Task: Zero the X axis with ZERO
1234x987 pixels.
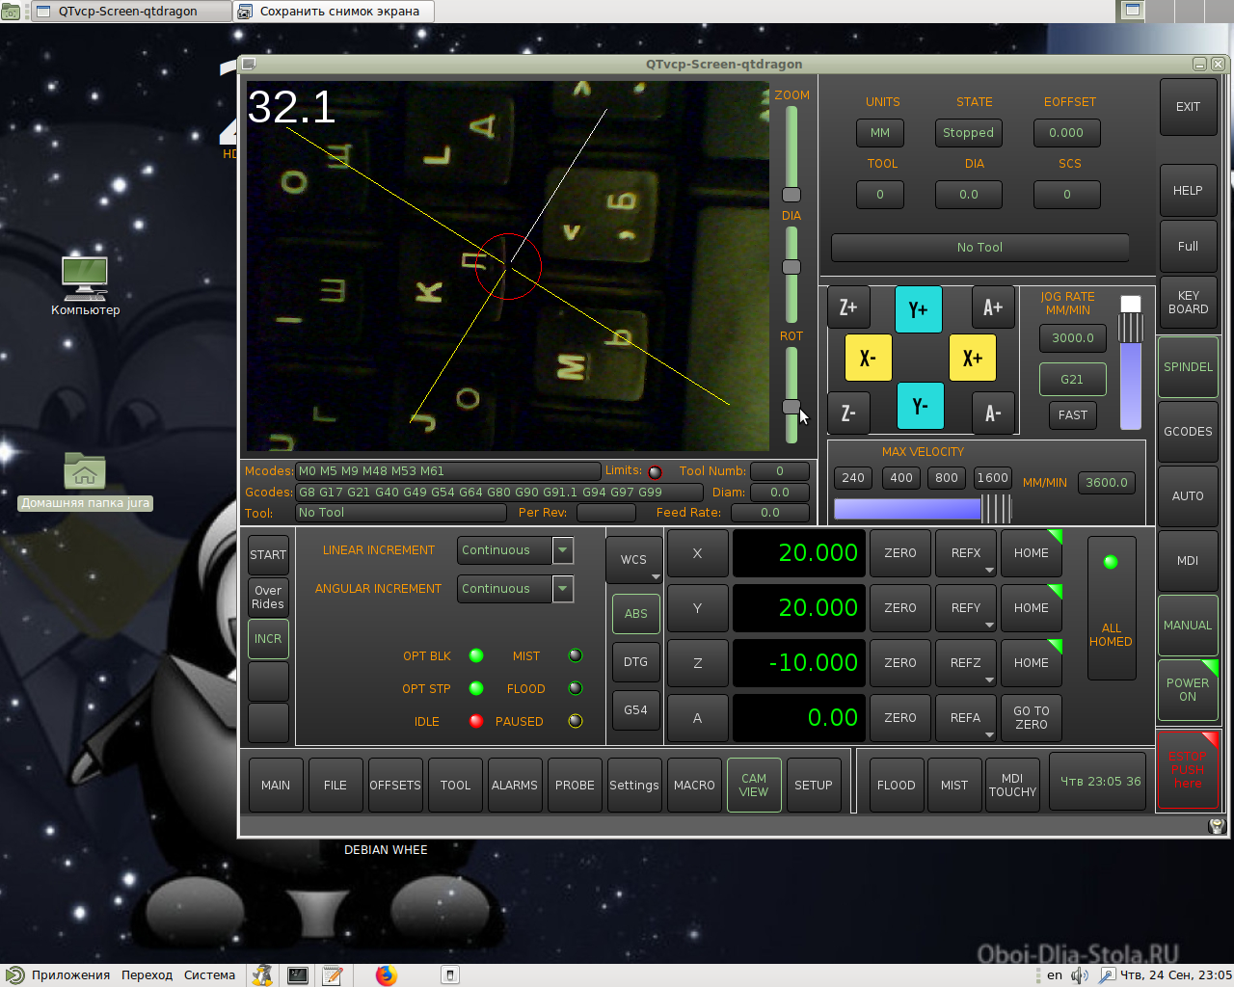Action: 900,553
